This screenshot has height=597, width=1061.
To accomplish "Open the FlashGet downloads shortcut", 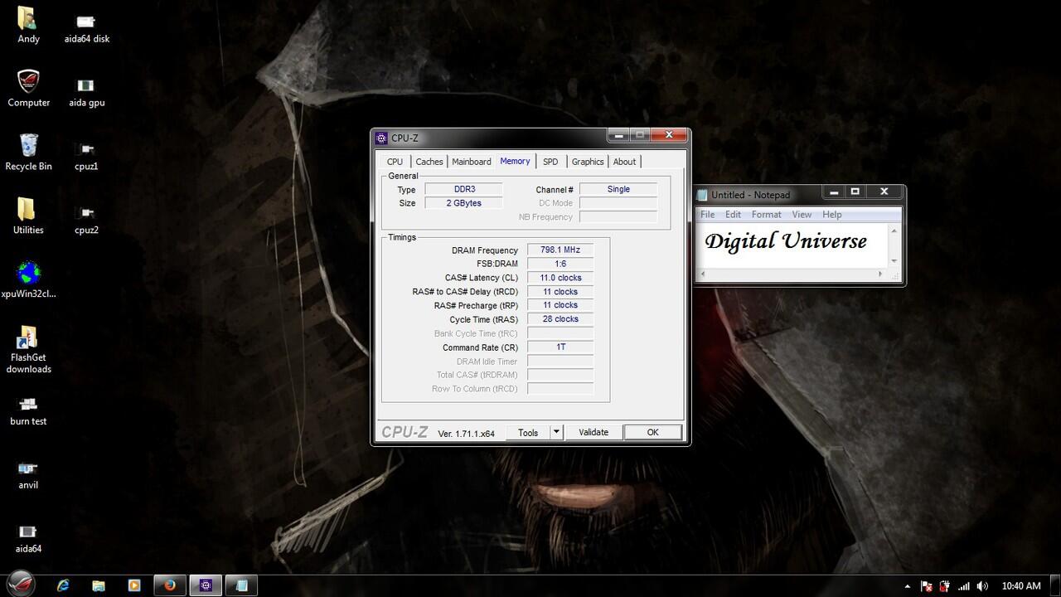I will click(29, 349).
